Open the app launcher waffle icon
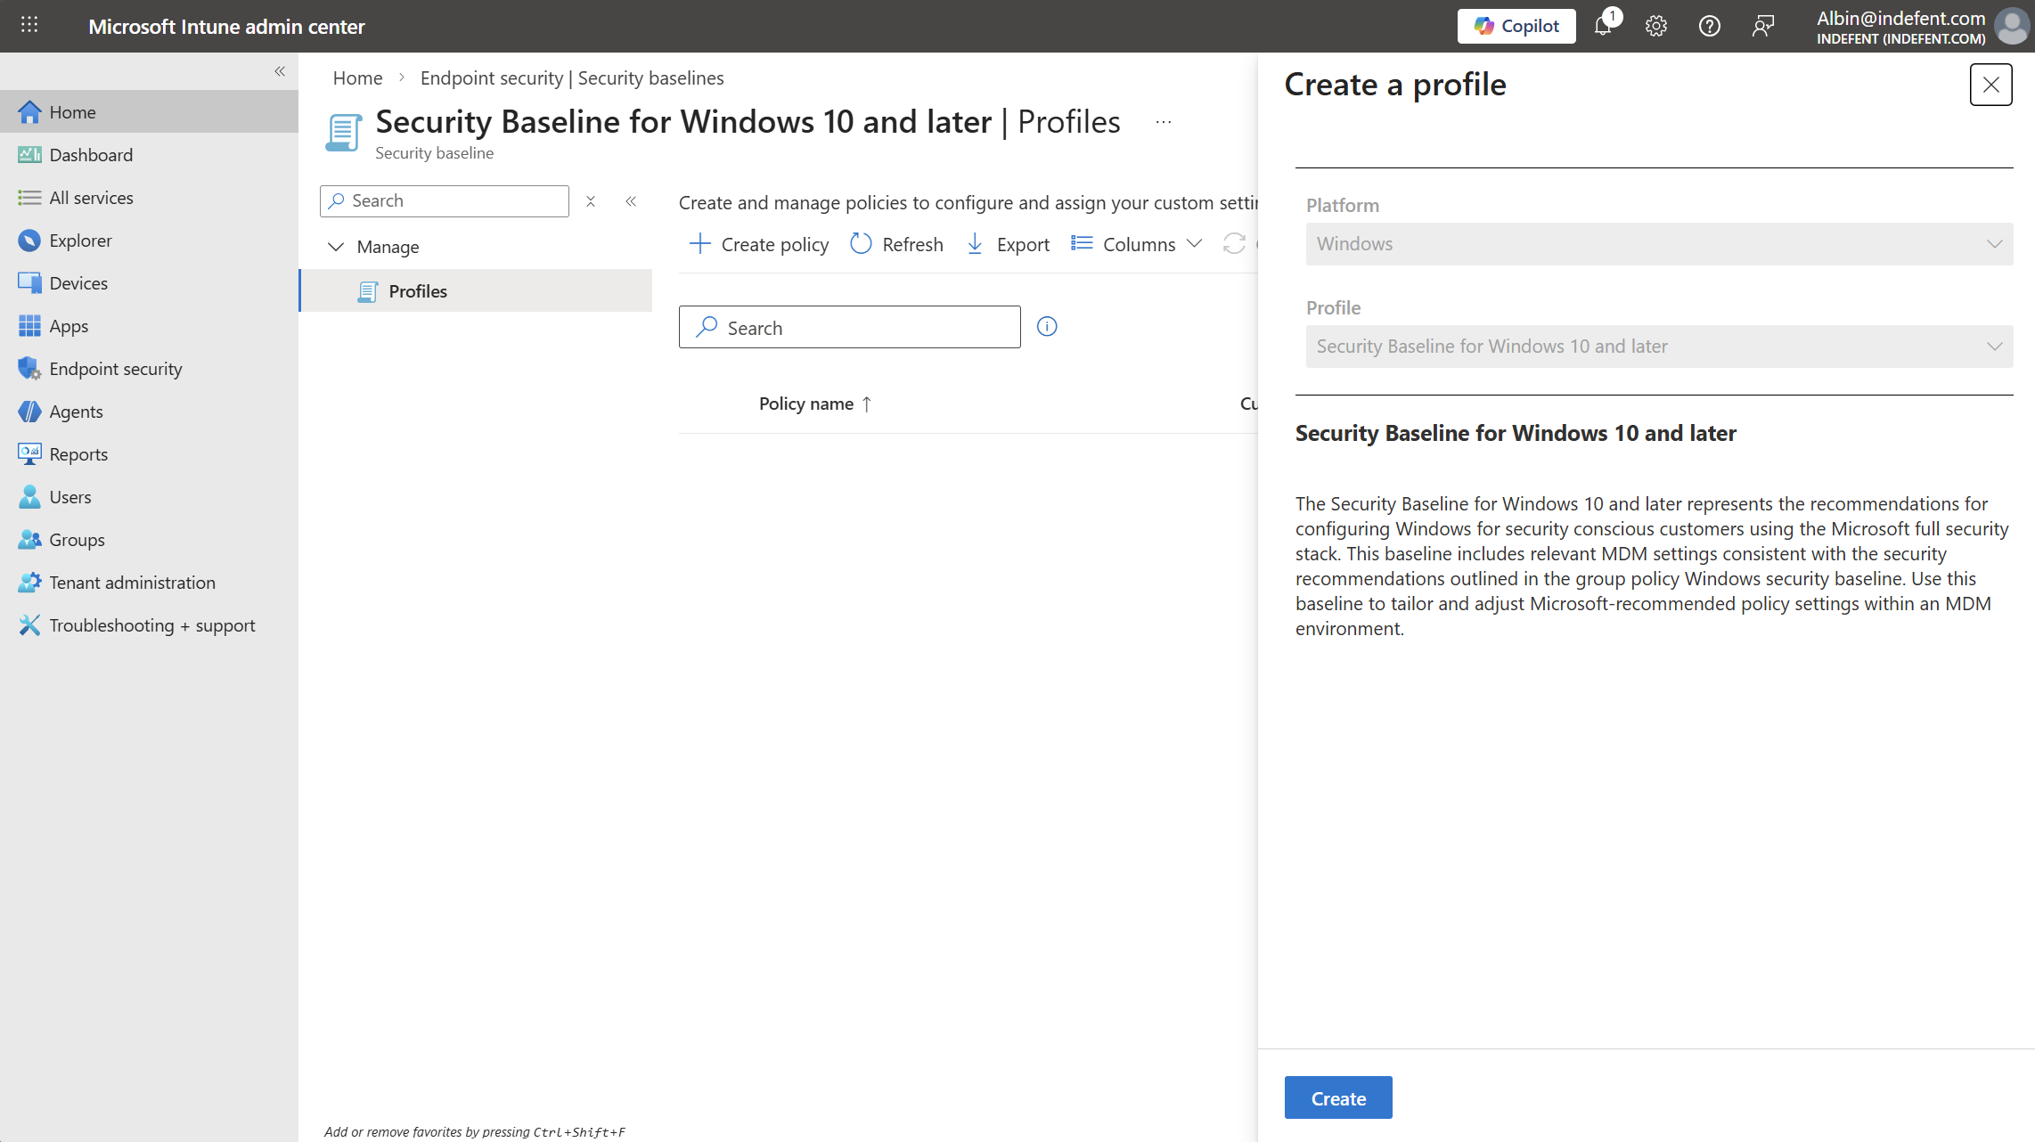Image resolution: width=2035 pixels, height=1142 pixels. coord(29,26)
